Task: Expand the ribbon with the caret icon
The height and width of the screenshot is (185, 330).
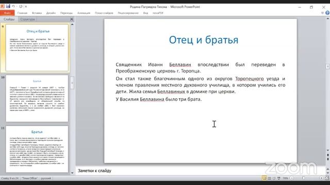Action: (x=322, y=13)
